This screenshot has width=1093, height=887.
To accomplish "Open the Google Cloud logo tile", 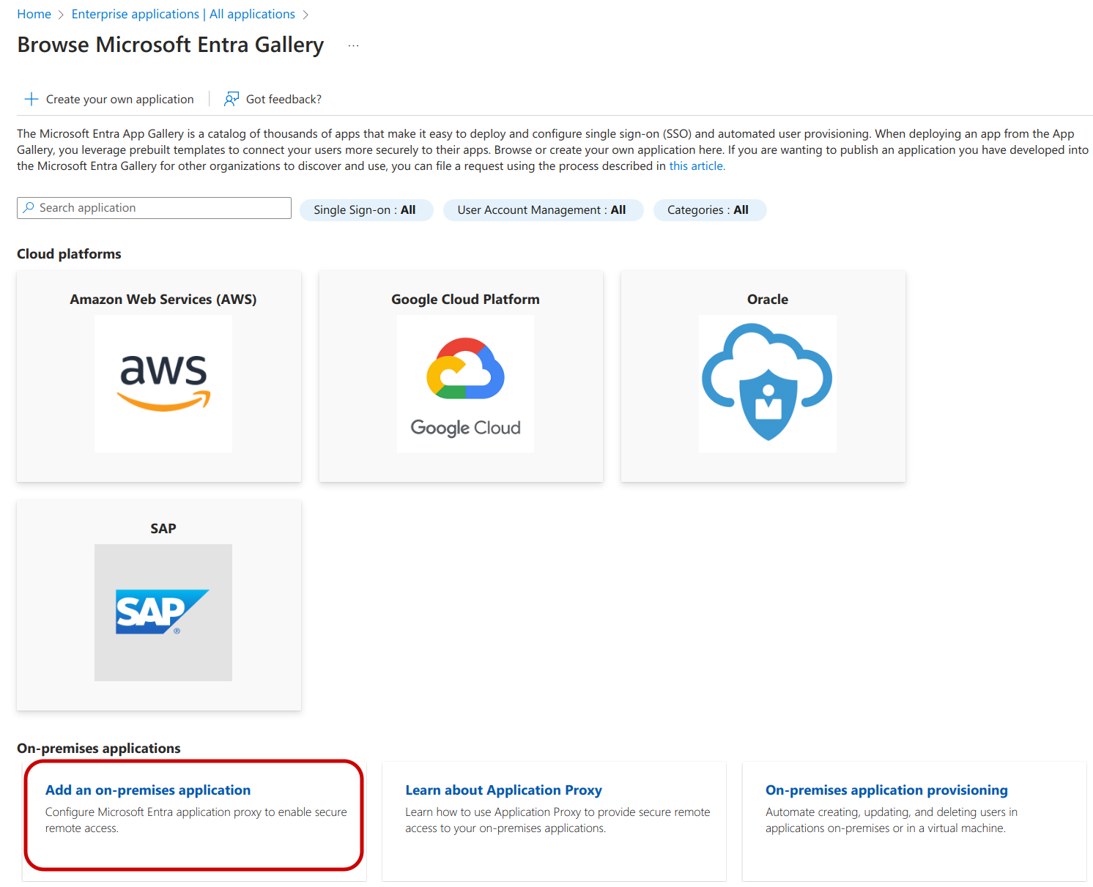I will point(465,383).
